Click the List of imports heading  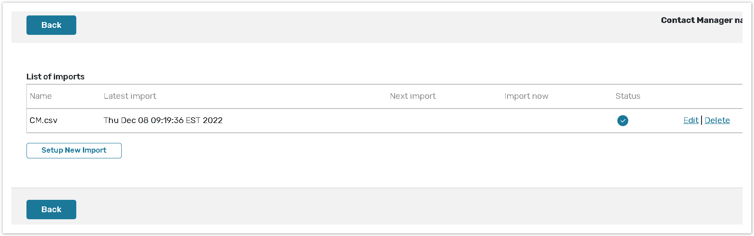click(x=55, y=77)
